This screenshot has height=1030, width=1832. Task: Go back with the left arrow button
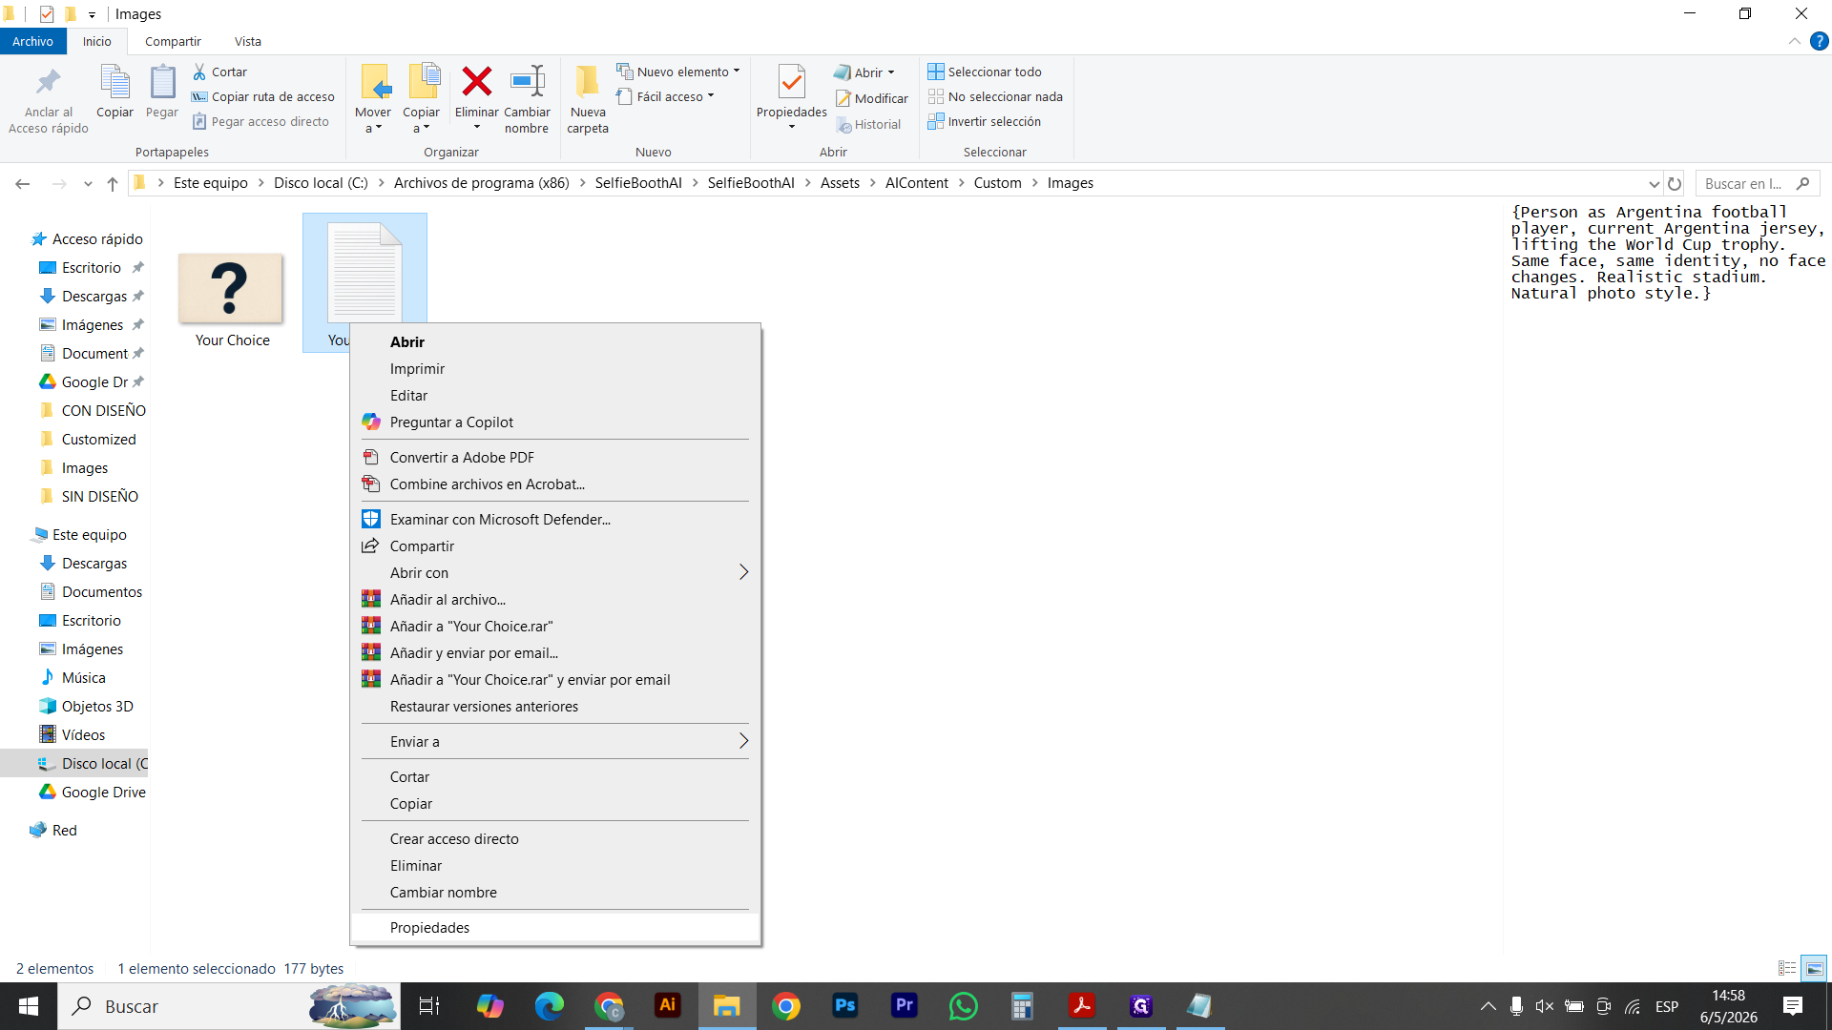click(x=23, y=183)
